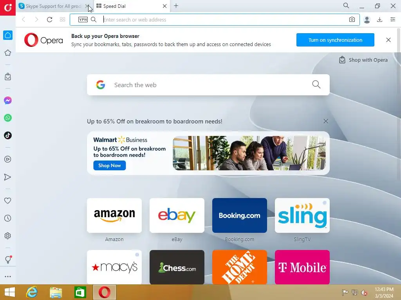Open the Opera main menu logo

(x=8, y=8)
